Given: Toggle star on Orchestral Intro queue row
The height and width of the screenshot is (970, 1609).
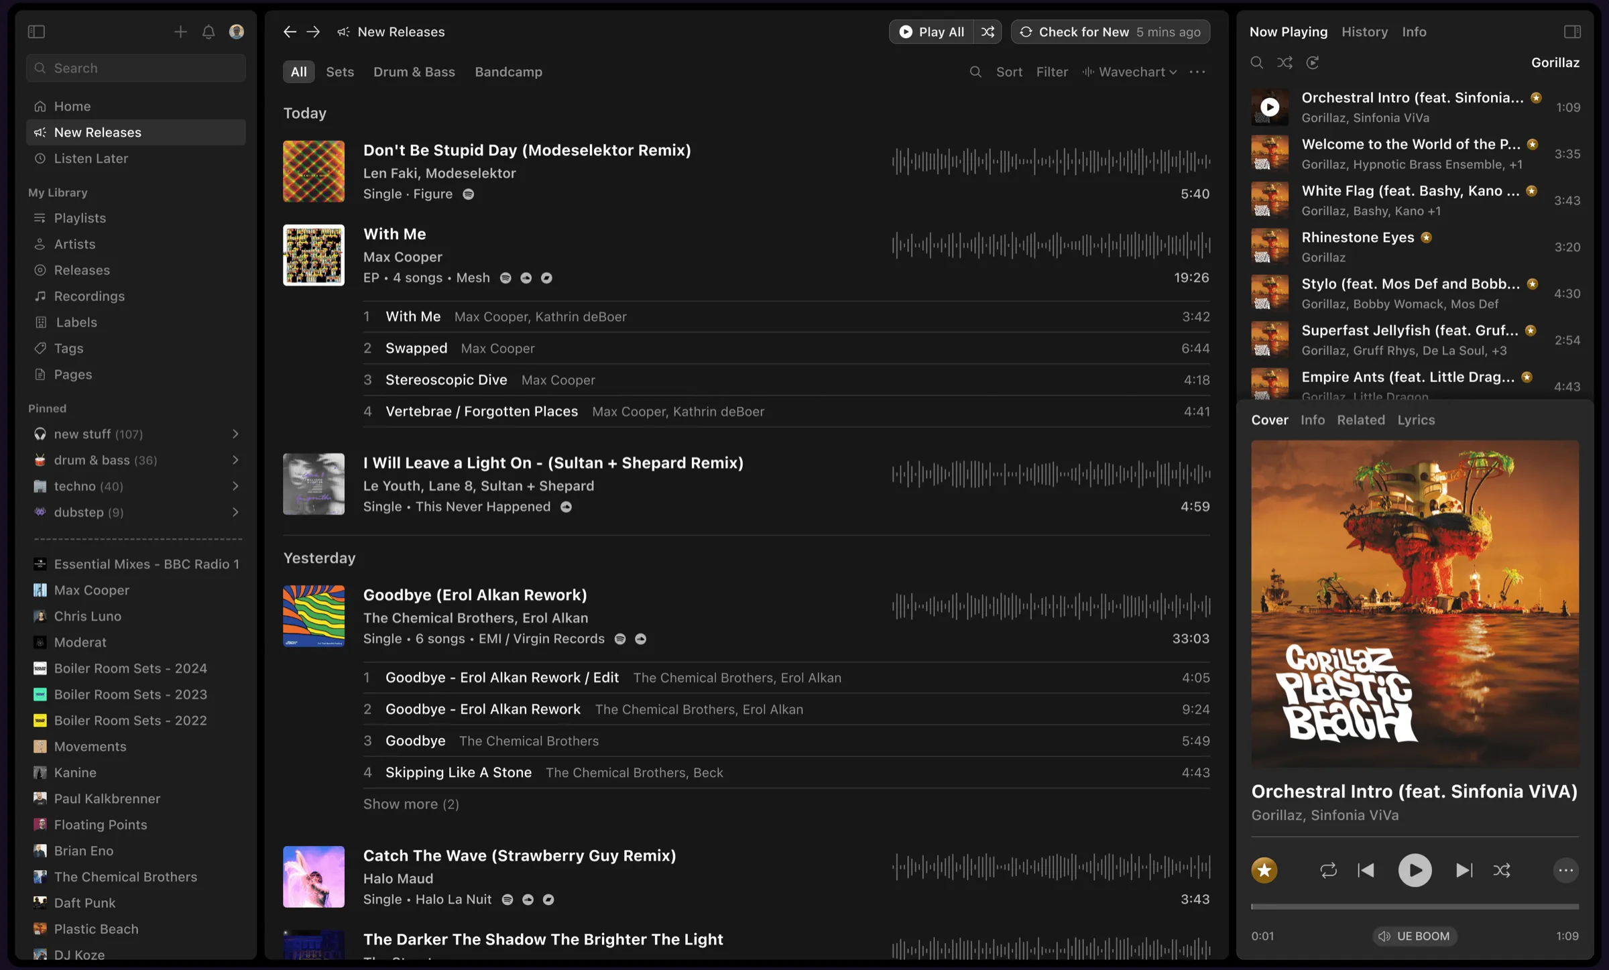Looking at the screenshot, I should tap(1536, 98).
